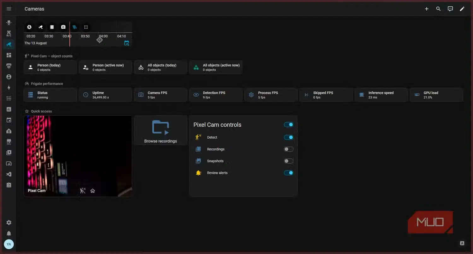Open the VS Code sidebar icon

pos(9,174)
